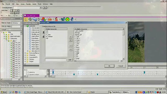The width and height of the screenshot is (167, 94).
Task: Click the gray rotate/redo arrow icon
Action: pos(39,19)
